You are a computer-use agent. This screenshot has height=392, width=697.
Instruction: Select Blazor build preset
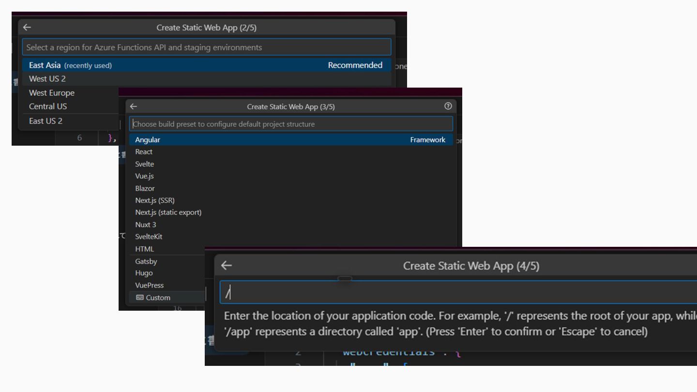pos(291,188)
